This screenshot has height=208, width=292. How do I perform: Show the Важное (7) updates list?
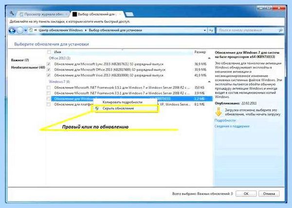click(x=20, y=60)
